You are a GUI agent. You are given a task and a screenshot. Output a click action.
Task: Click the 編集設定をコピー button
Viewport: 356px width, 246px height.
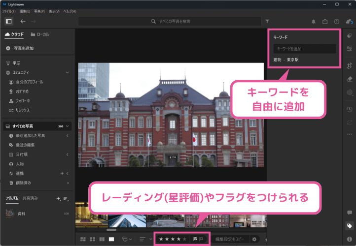[229, 239]
